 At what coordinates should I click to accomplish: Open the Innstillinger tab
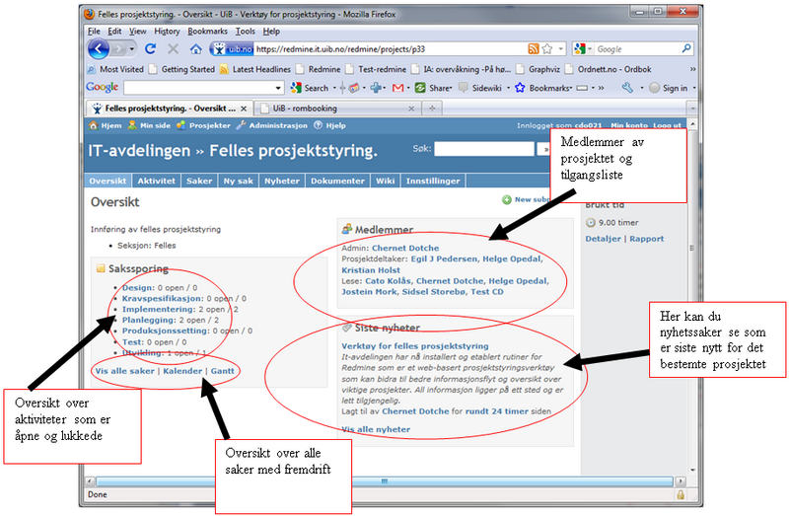(433, 181)
